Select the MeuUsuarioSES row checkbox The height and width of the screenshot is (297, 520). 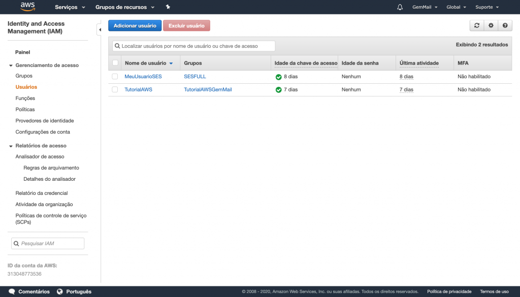tap(115, 77)
